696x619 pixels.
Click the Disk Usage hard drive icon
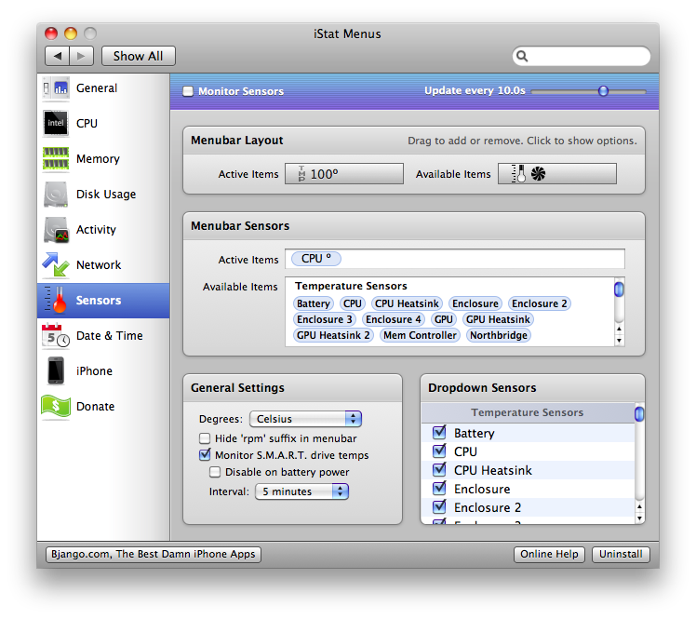tap(56, 194)
